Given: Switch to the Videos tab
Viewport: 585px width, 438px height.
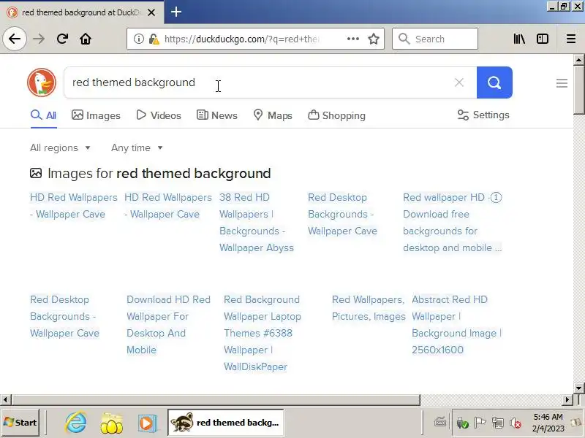Looking at the screenshot, I should coord(159,115).
